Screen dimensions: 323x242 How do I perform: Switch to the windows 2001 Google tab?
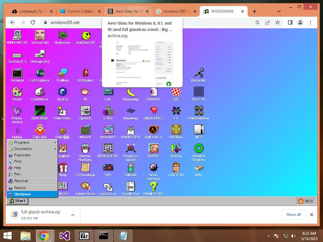(175, 11)
